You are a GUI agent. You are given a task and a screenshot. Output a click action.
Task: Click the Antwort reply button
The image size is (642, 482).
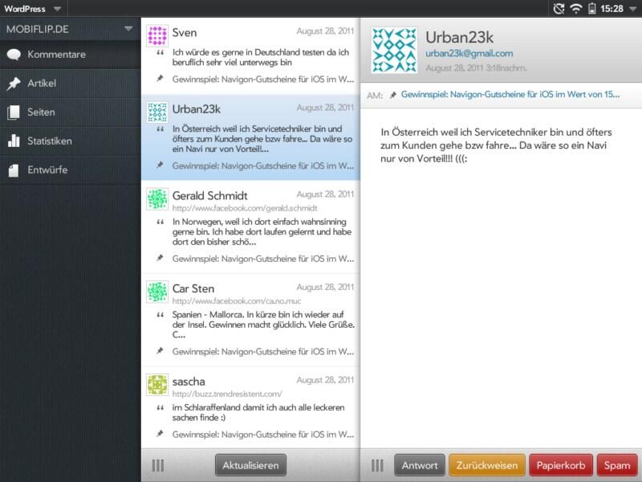(420, 465)
